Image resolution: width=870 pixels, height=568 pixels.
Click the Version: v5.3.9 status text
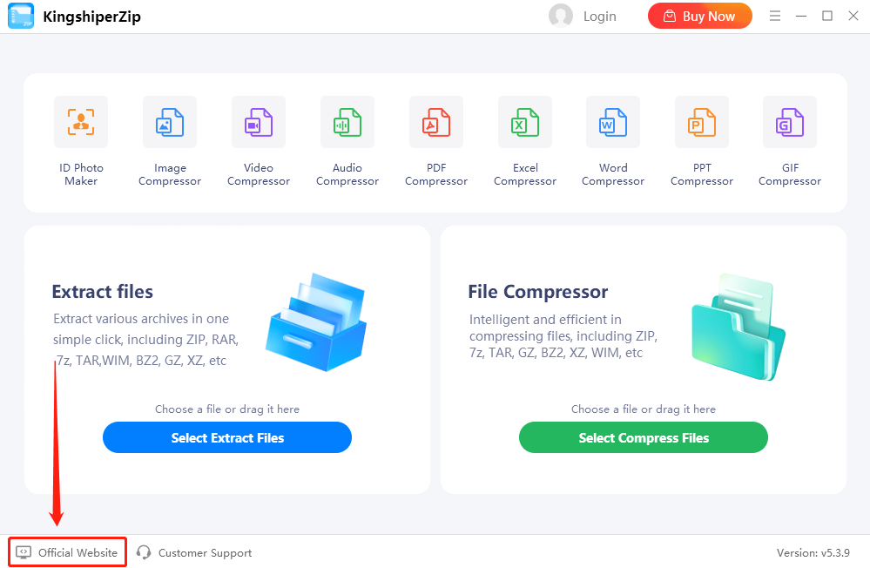pyautogui.click(x=813, y=553)
